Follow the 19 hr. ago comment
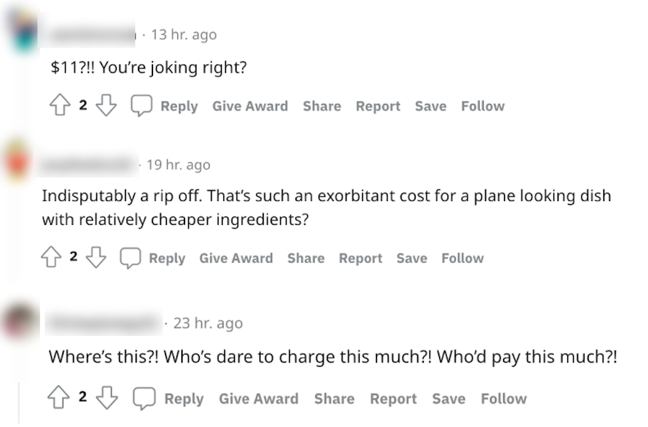Image resolution: width=648 pixels, height=427 pixels. 462,258
